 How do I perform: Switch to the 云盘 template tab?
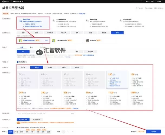90,33
